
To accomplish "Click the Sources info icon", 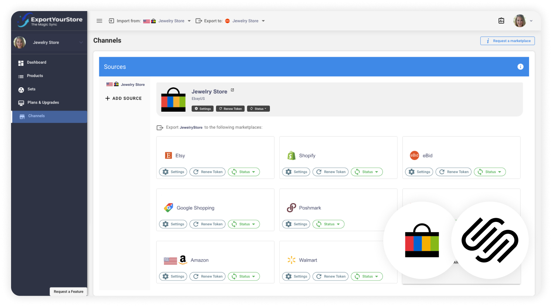I will [x=520, y=67].
